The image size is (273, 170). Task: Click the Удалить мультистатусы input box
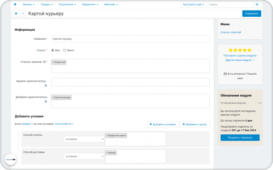(x=130, y=82)
